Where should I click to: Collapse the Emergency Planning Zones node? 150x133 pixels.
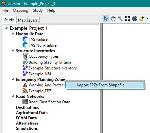click(x=13, y=79)
